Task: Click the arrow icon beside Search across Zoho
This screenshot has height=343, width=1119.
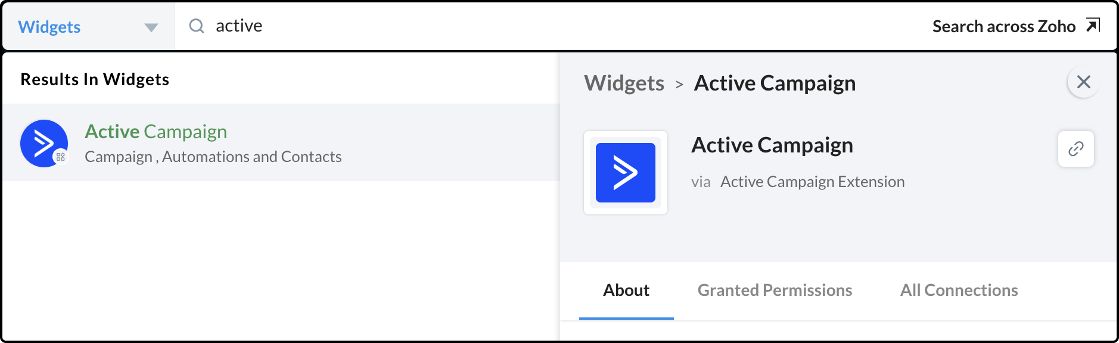Action: tap(1093, 25)
